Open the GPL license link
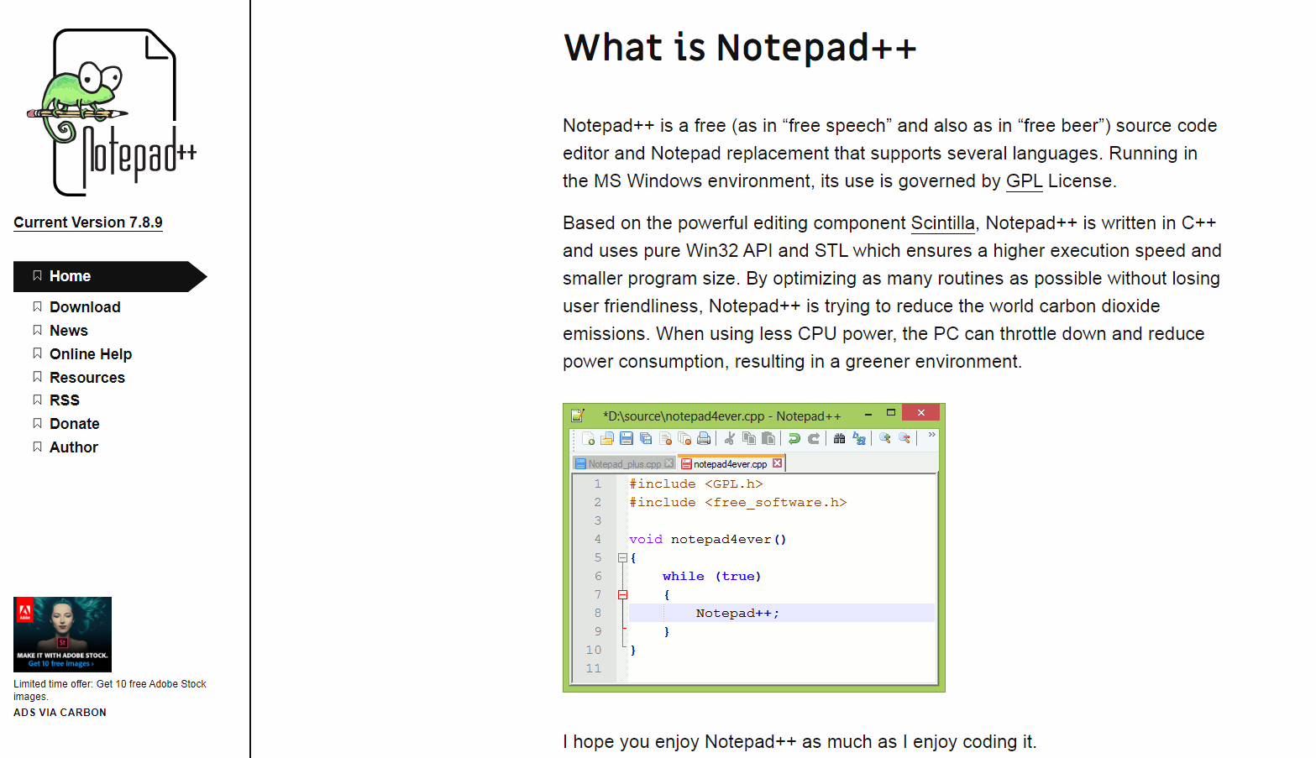The width and height of the screenshot is (1316, 758). click(x=1024, y=181)
